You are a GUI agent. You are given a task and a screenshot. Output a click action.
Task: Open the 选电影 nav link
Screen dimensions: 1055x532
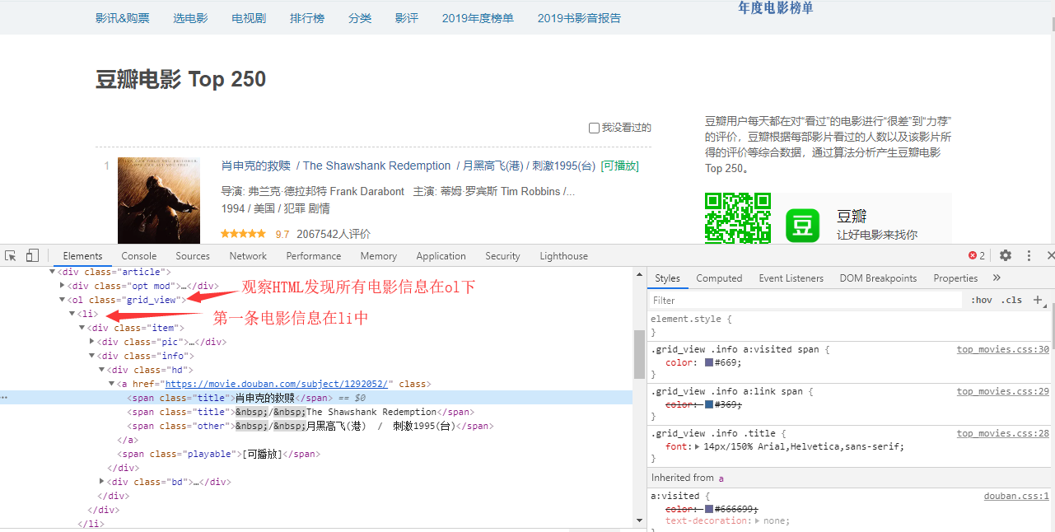click(x=190, y=17)
